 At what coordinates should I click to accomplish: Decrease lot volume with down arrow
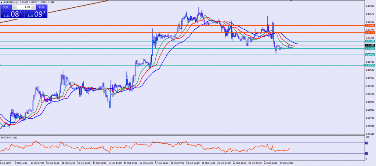[x=14, y=7]
